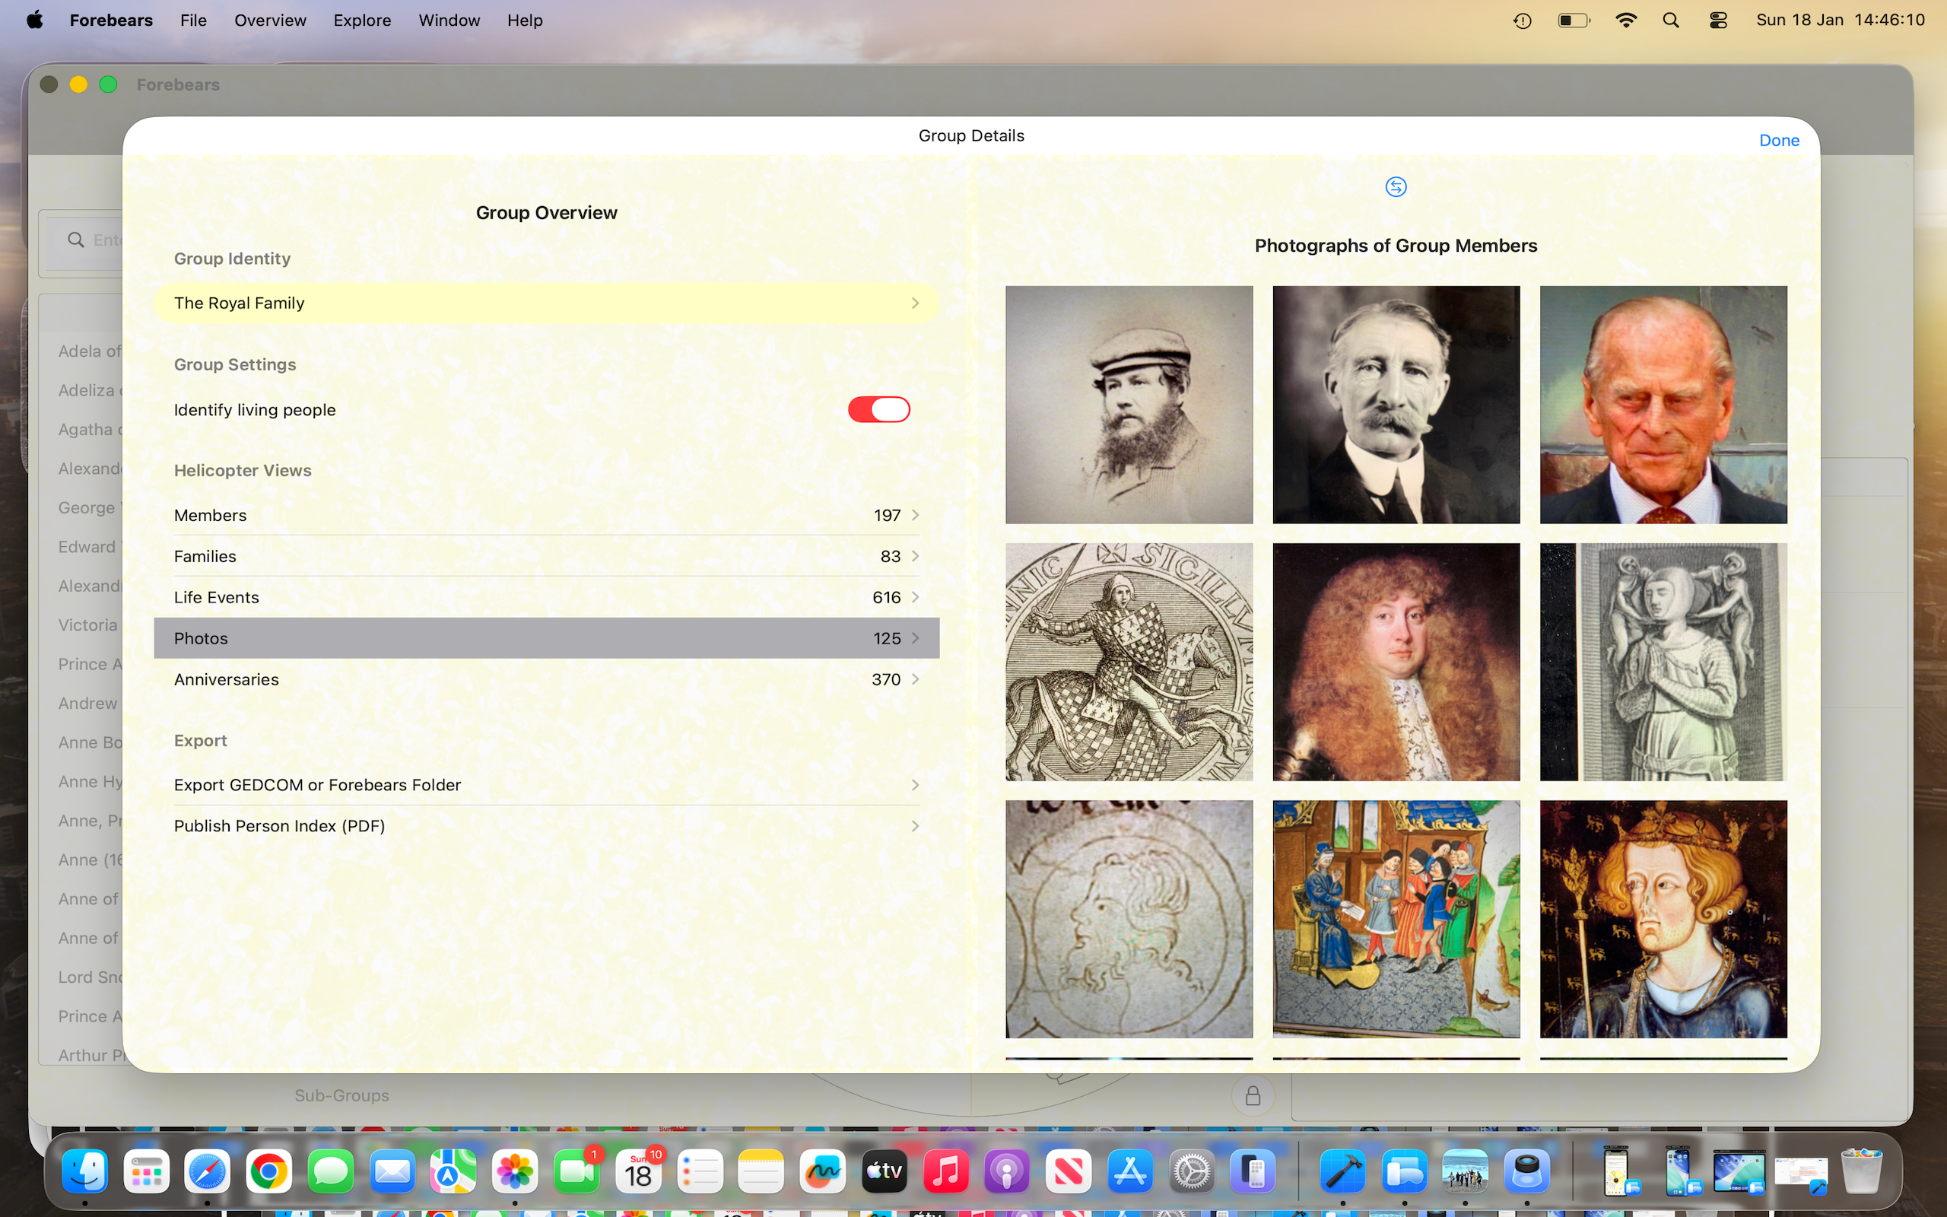The image size is (1947, 1217).
Task: Open Photos app from the Dock
Action: tap(515, 1171)
